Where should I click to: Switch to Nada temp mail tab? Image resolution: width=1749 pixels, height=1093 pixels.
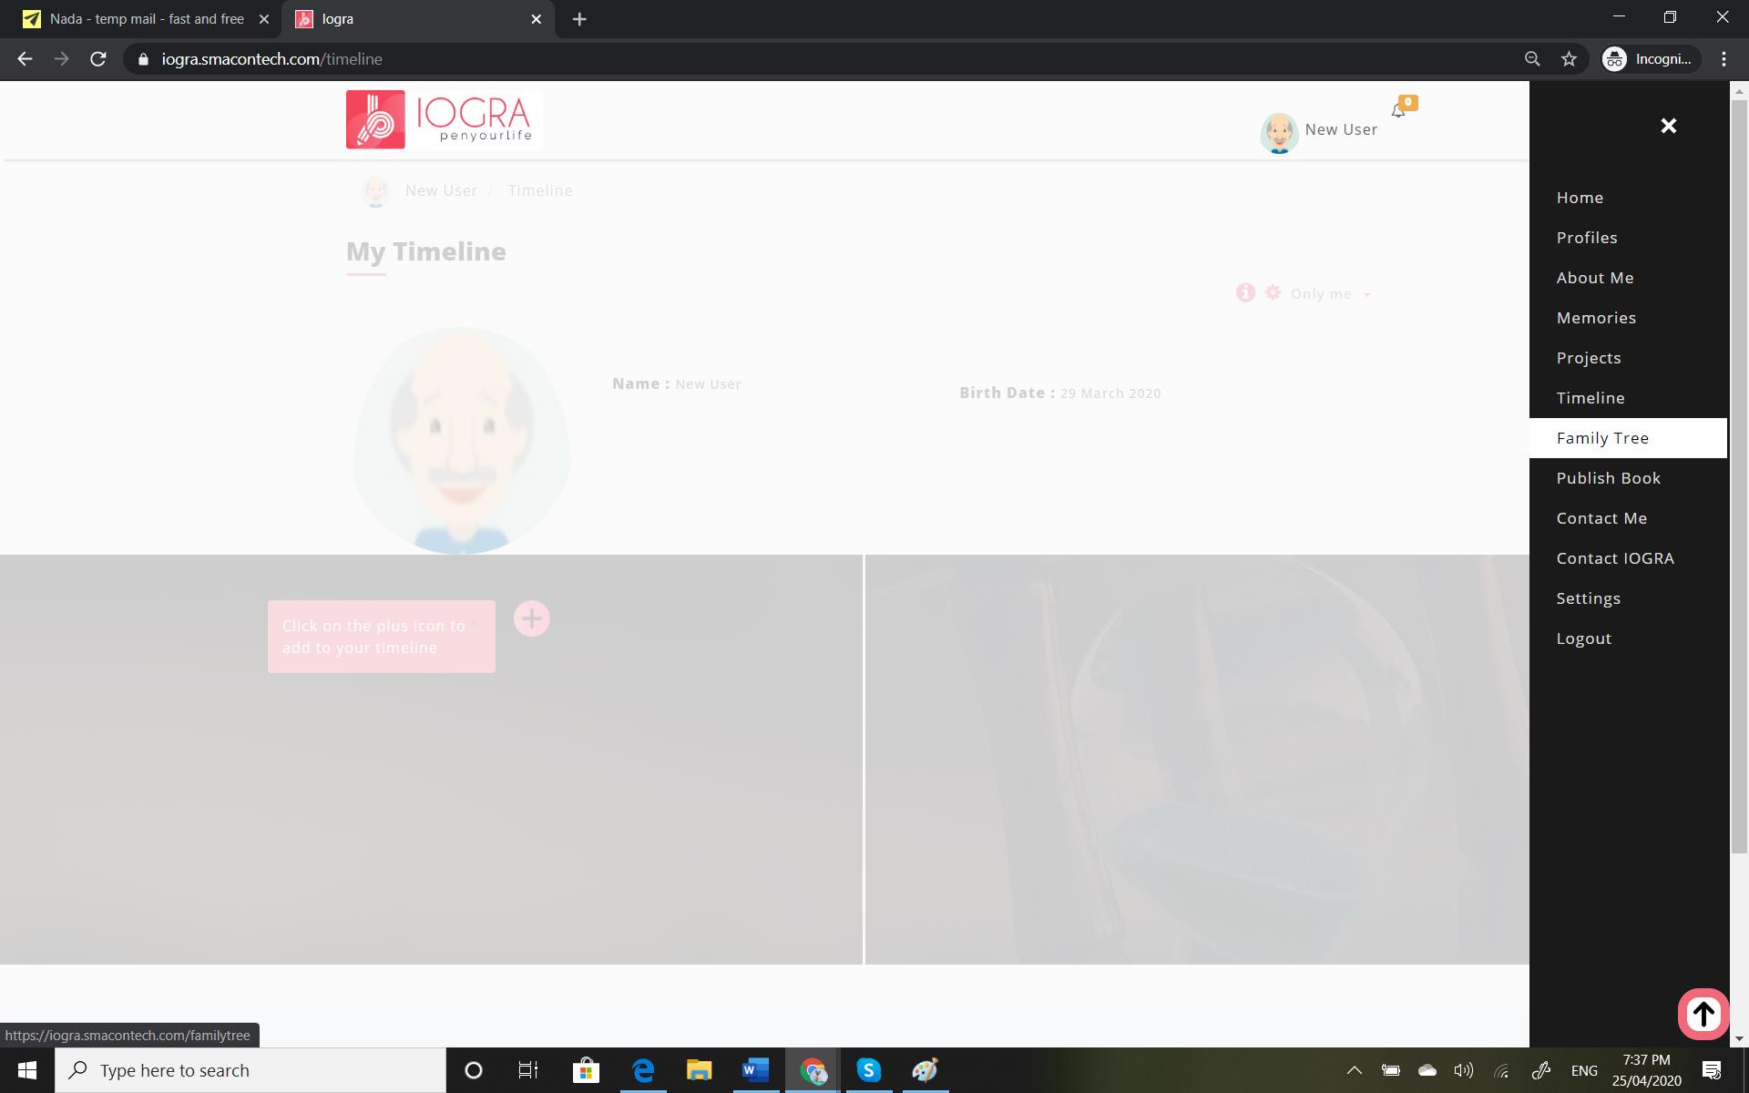click(147, 19)
